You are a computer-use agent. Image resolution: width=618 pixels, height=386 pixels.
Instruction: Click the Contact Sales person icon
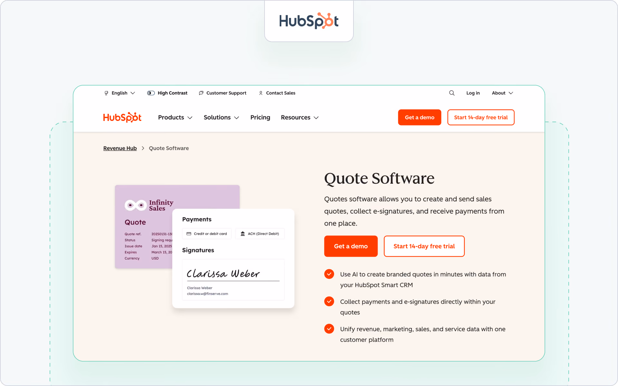pos(261,93)
